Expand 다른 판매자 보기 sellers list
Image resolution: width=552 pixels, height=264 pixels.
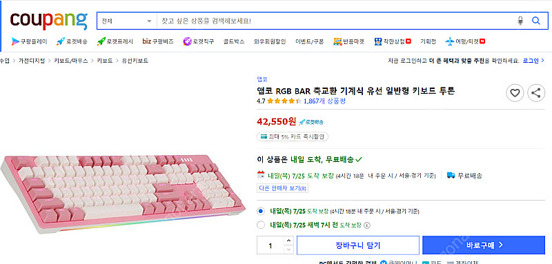pos(283,188)
